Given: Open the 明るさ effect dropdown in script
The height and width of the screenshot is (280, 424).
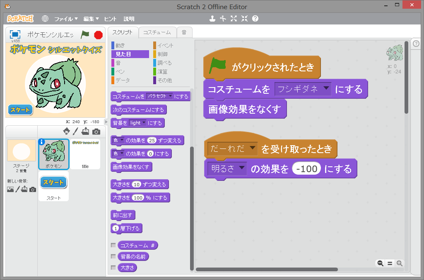Looking at the screenshot, I should [227, 169].
